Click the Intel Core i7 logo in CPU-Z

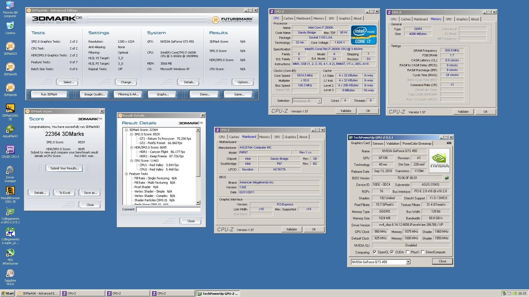click(x=364, y=35)
